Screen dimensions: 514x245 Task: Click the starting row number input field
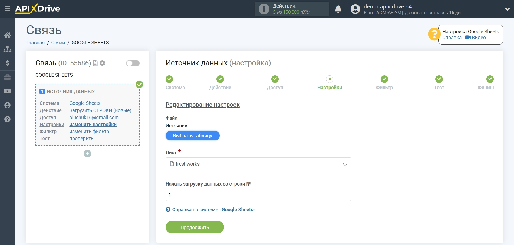pyautogui.click(x=258, y=195)
